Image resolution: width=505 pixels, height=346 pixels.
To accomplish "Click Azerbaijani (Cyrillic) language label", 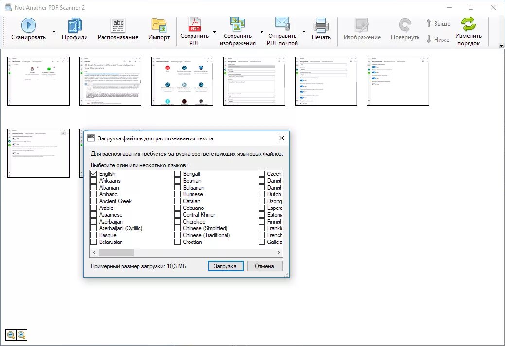I will (121, 228).
